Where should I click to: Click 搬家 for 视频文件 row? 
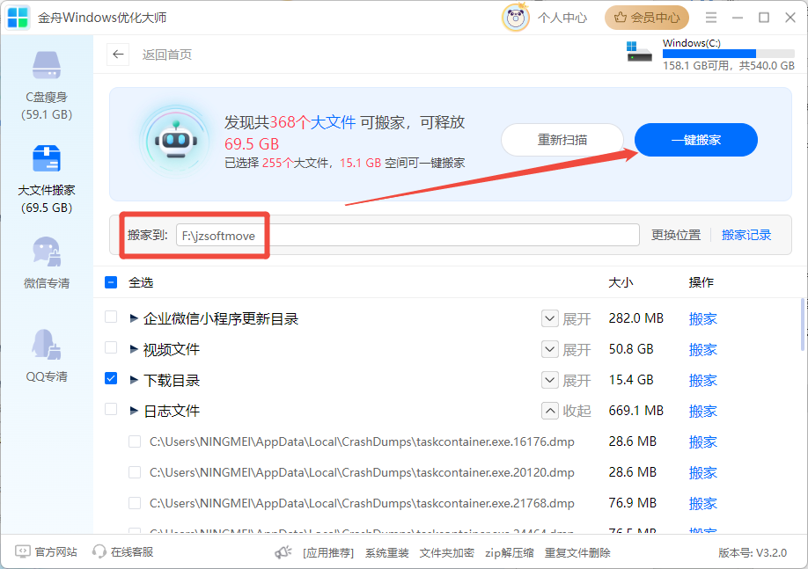(x=703, y=350)
